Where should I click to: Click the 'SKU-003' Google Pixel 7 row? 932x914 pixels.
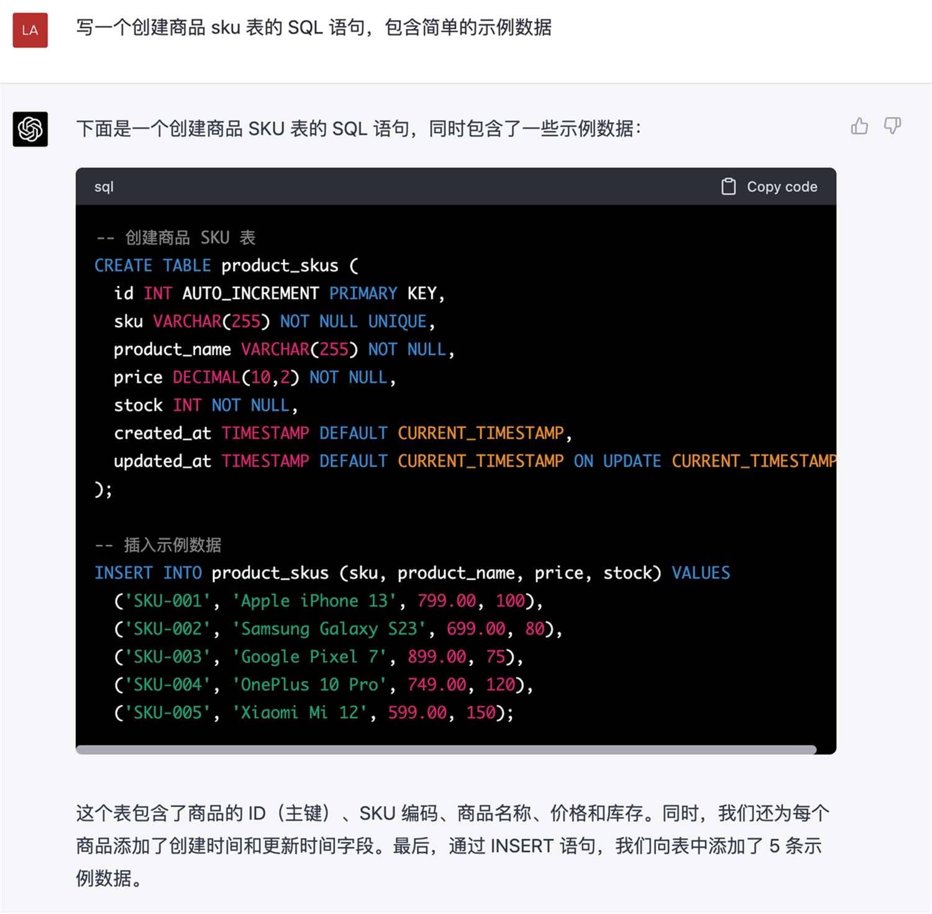point(319,657)
